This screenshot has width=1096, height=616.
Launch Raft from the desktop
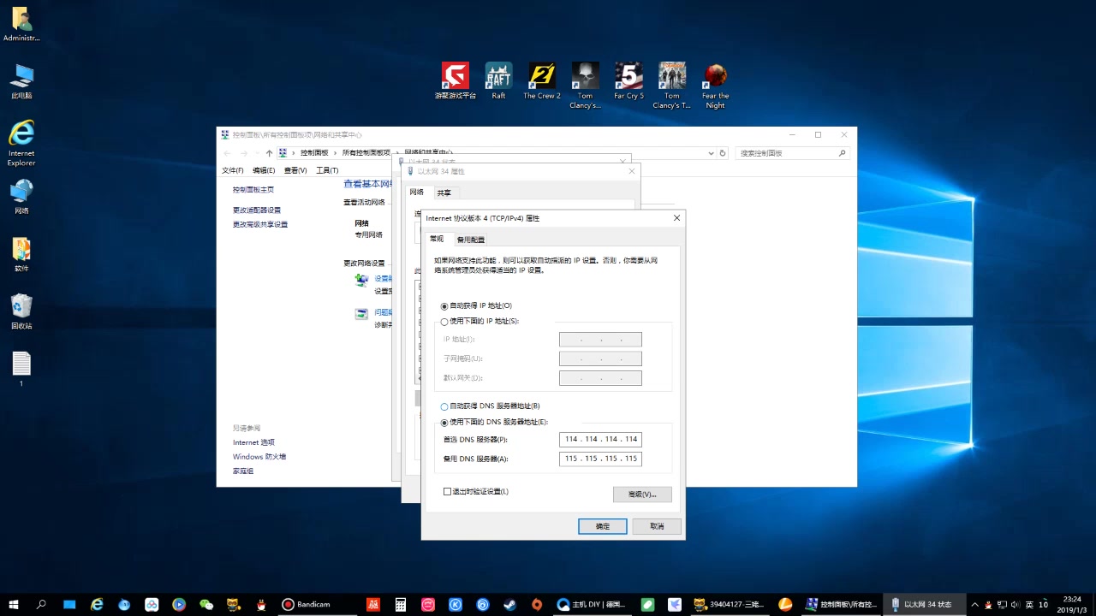[497, 75]
